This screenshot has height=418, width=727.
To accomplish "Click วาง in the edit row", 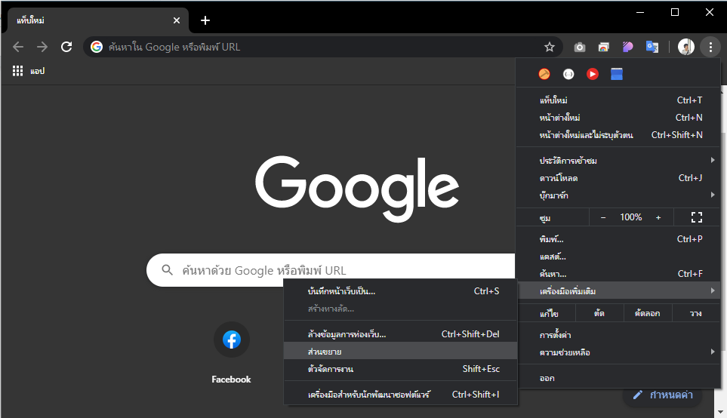I will (x=695, y=313).
